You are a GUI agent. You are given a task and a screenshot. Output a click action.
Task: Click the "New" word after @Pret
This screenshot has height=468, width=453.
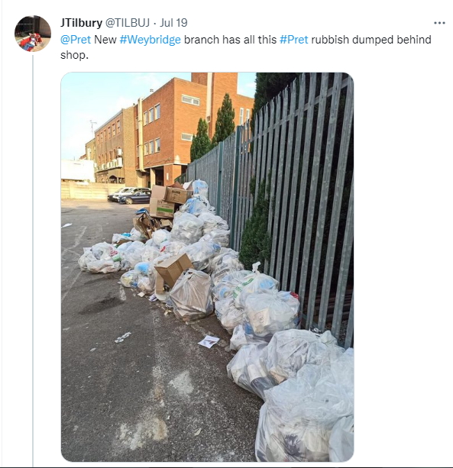click(x=105, y=40)
